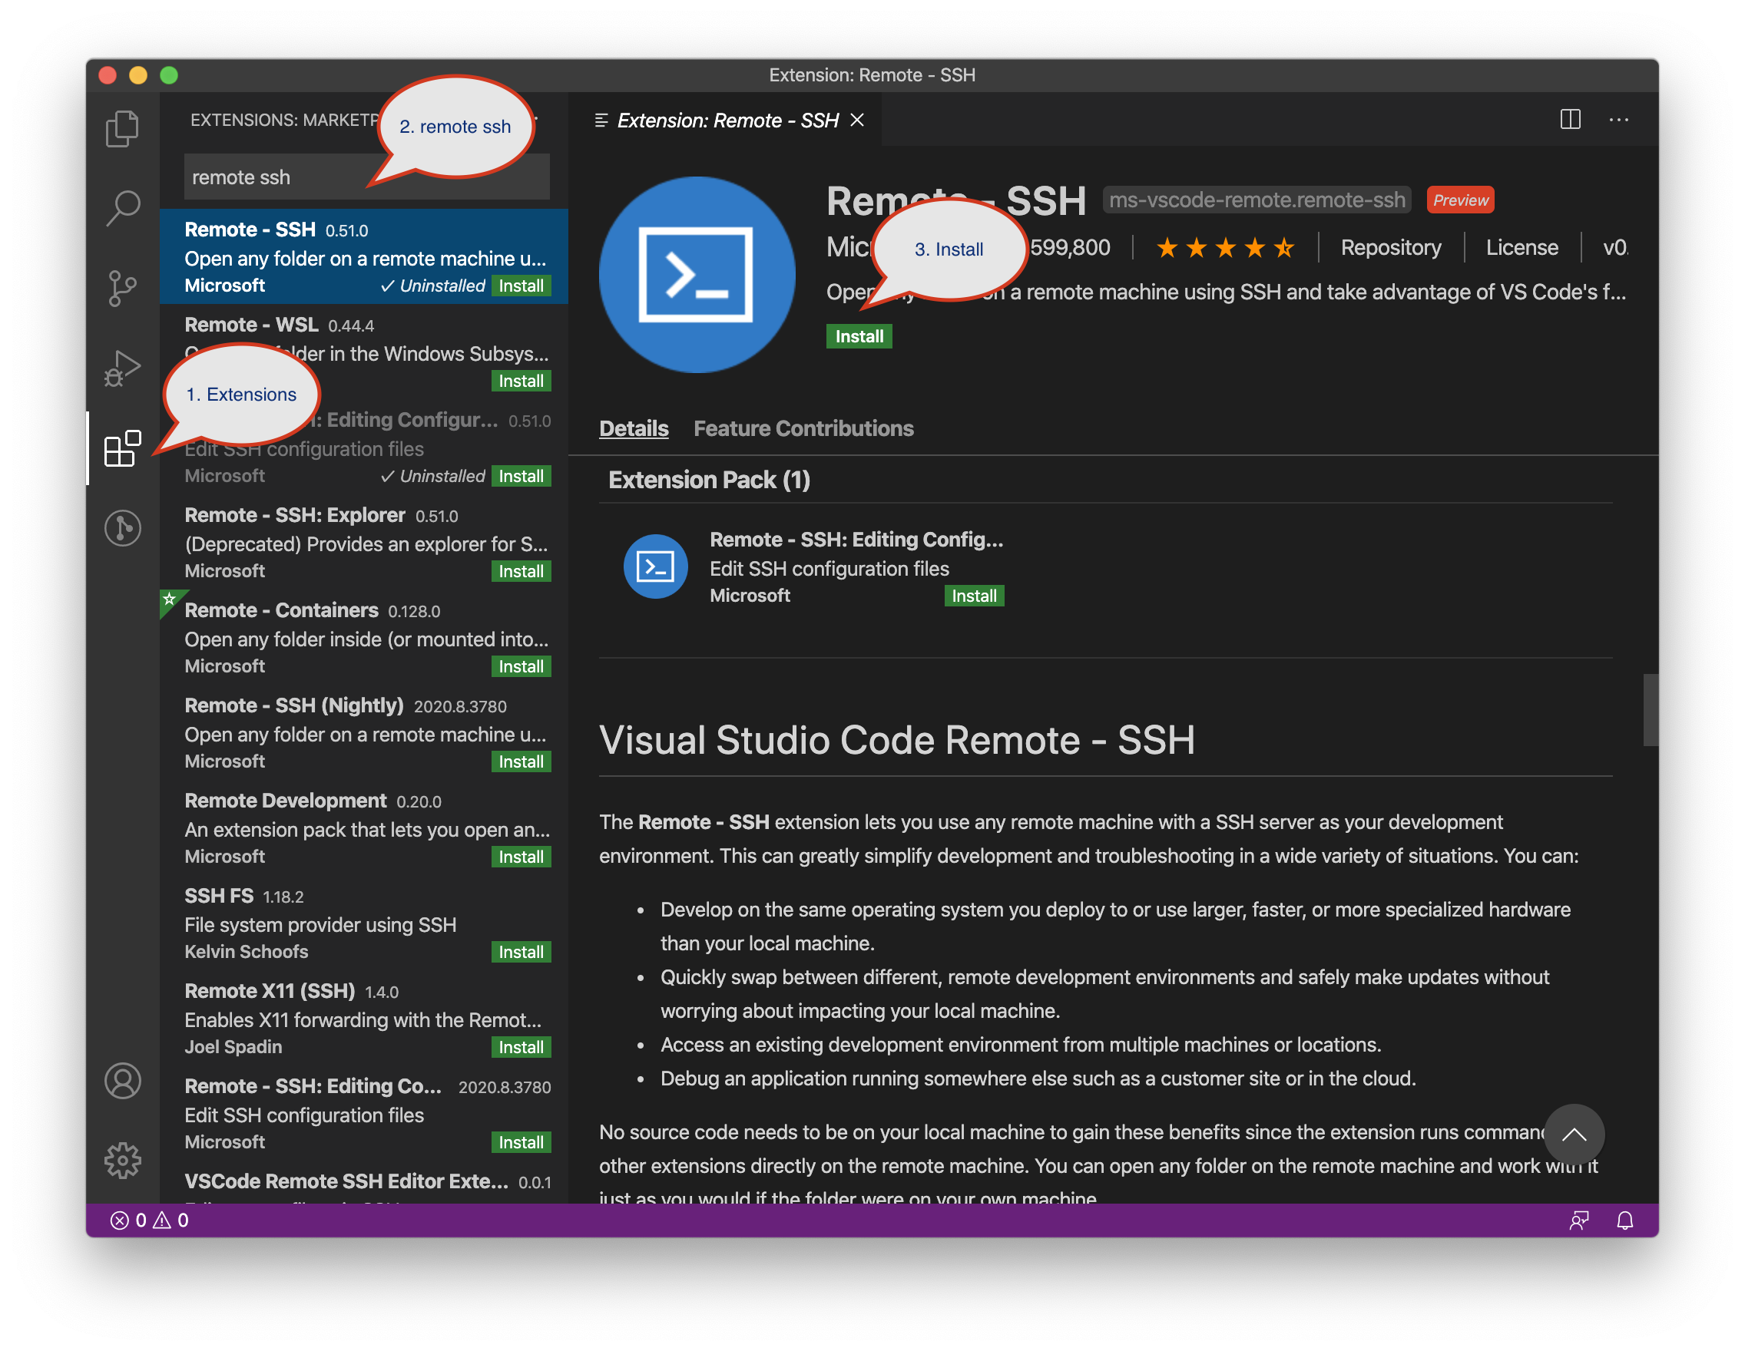The width and height of the screenshot is (1745, 1351).
Task: Open the More Actions ellipsis menu
Action: click(1619, 120)
